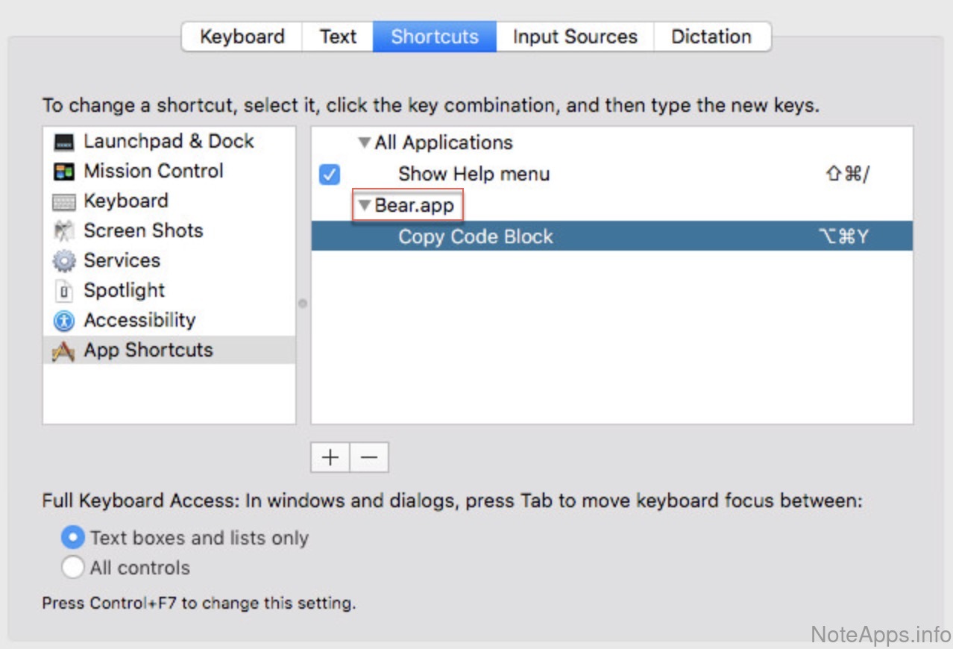The height and width of the screenshot is (649, 953).
Task: Click the ⌥⌘Y key combination for Copy Code Block
Action: [843, 237]
